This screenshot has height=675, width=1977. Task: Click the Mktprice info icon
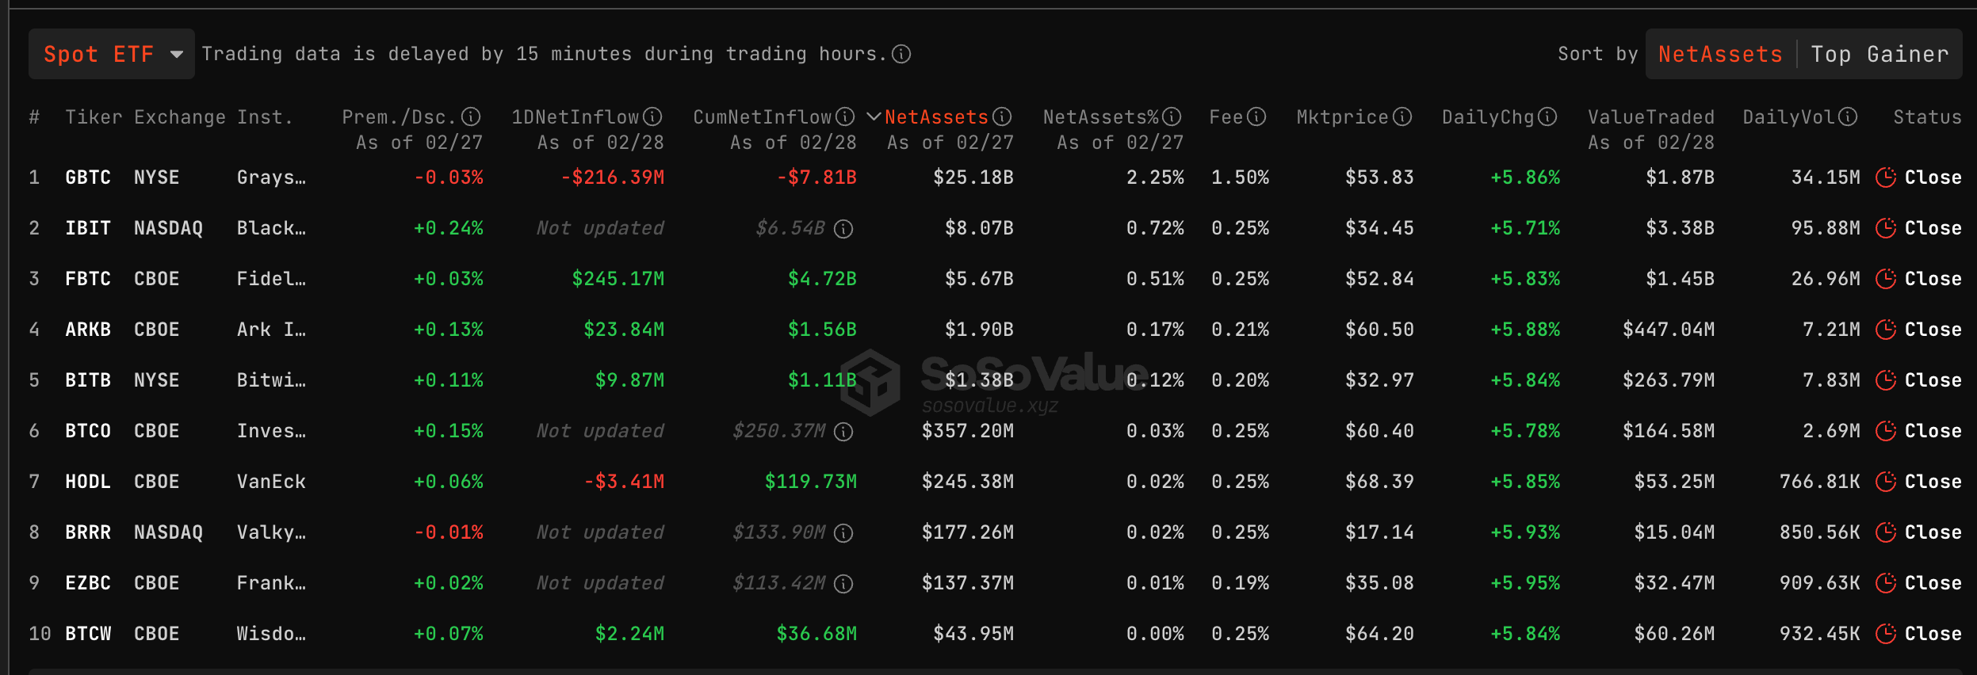point(1402,117)
